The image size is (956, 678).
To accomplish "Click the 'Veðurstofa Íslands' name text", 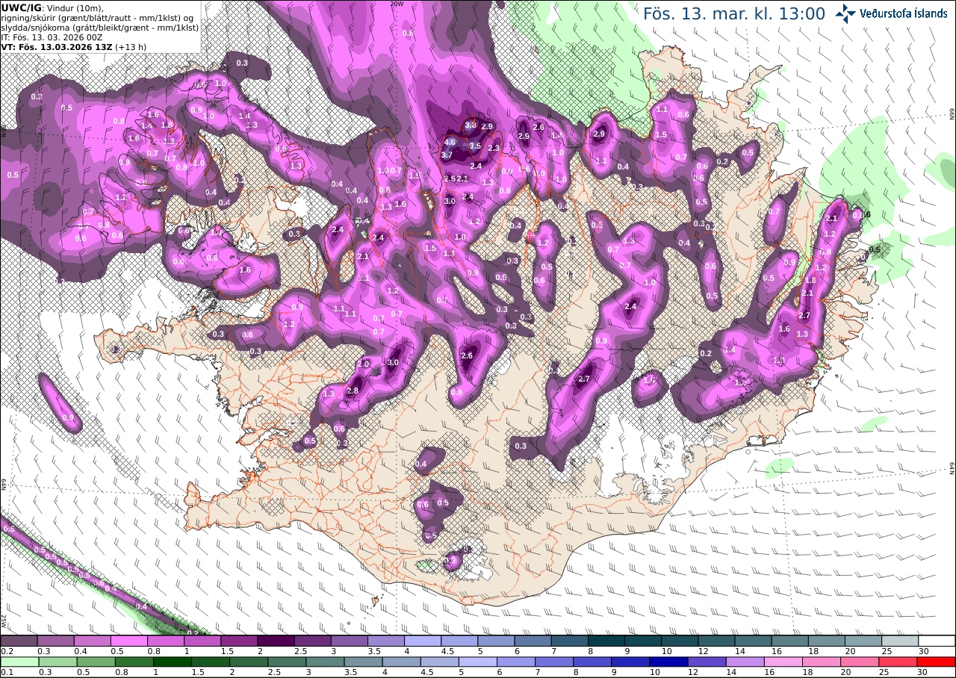I will click(903, 13).
